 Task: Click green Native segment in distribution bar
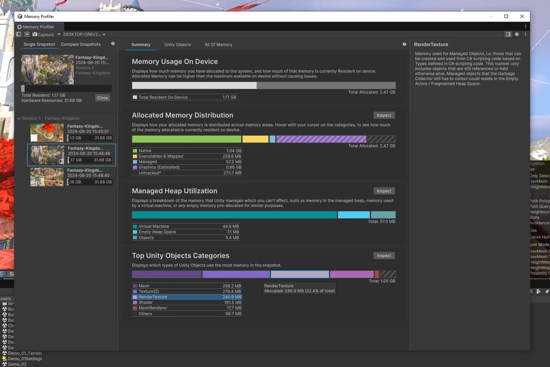pos(187,139)
